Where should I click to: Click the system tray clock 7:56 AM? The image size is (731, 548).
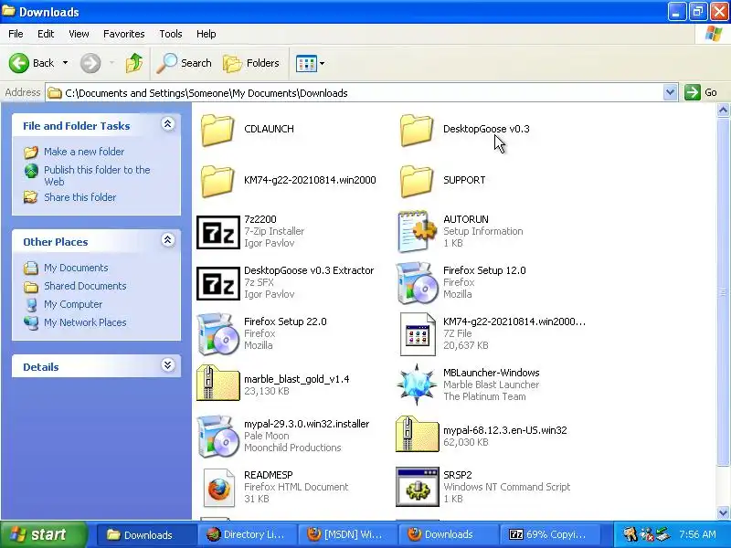(698, 534)
